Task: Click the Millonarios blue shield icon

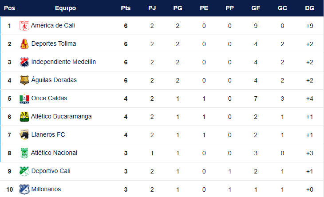Action: point(24,189)
